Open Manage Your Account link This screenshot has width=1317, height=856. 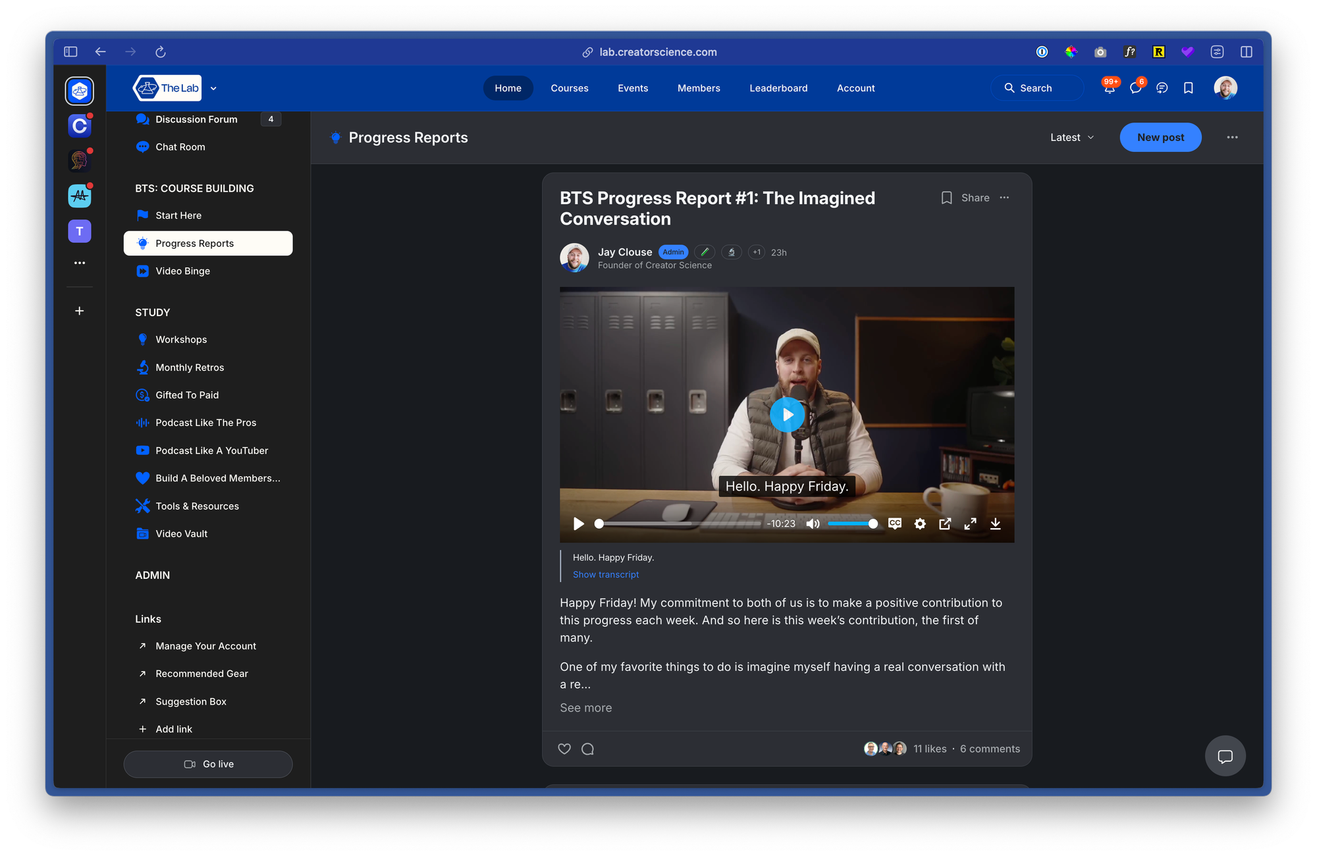(208, 646)
